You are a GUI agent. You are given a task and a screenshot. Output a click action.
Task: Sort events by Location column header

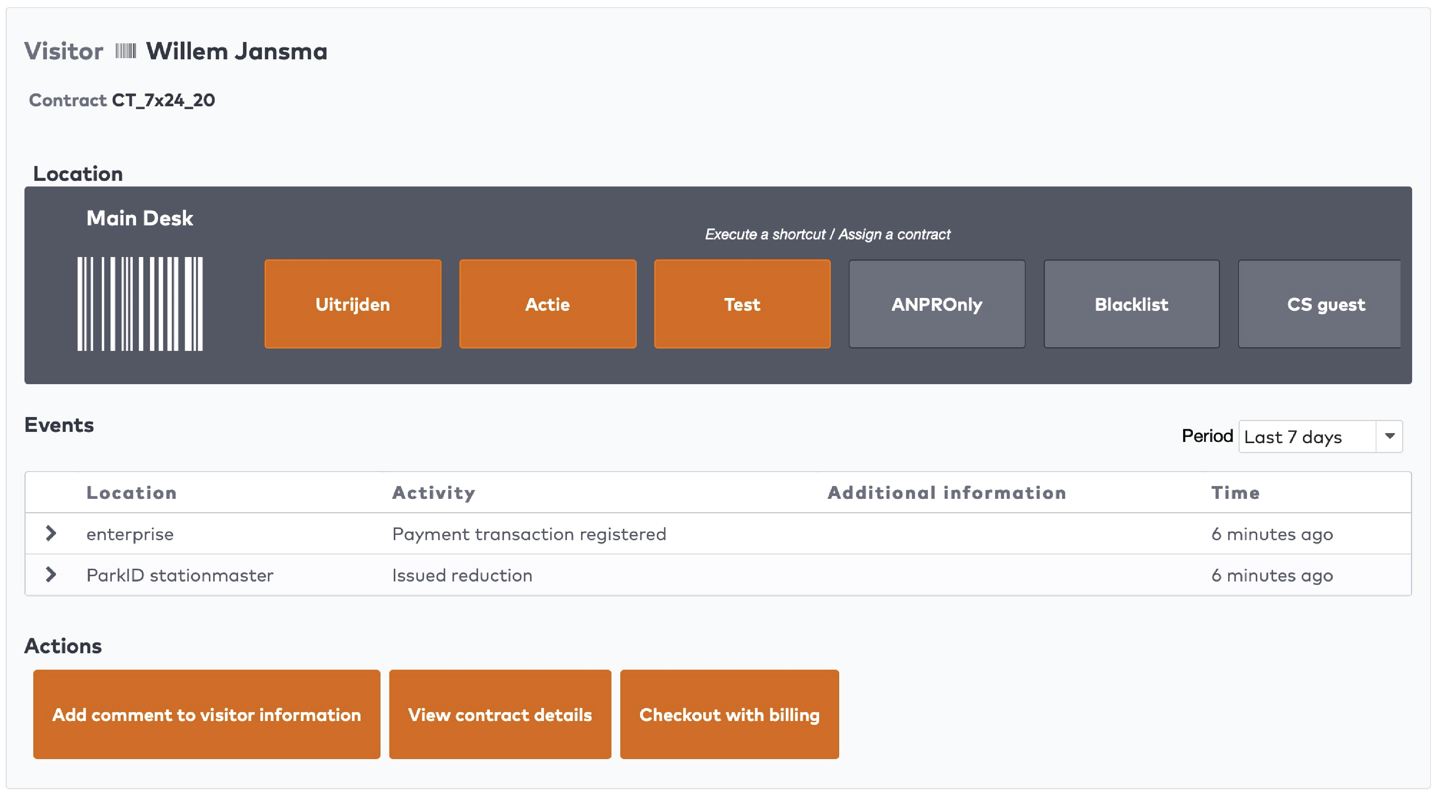click(x=131, y=493)
